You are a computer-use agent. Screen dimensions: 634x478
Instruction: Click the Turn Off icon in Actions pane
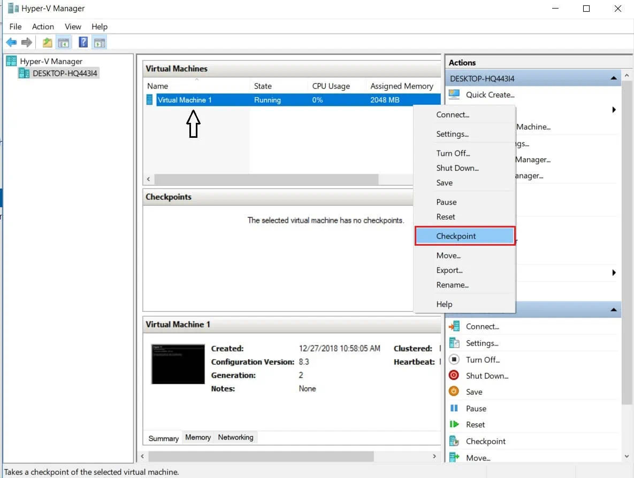coord(454,359)
